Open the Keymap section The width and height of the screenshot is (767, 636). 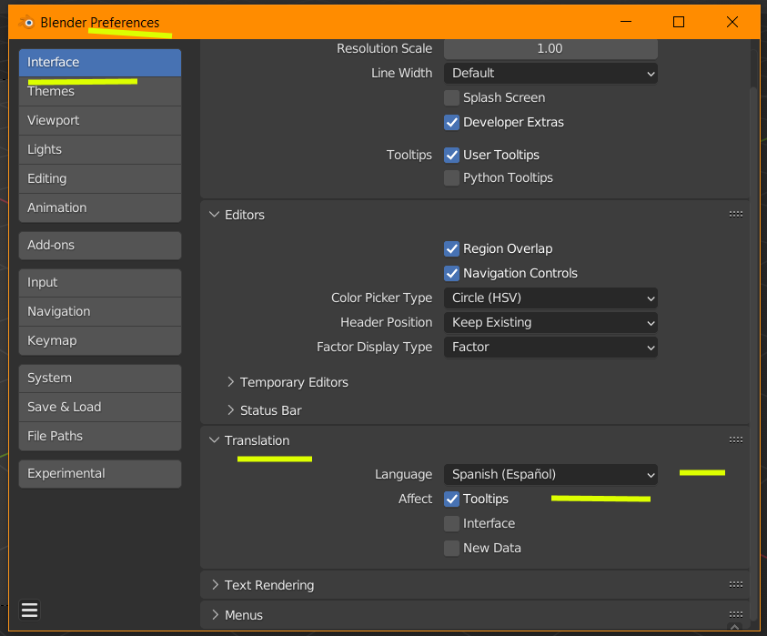(x=99, y=340)
